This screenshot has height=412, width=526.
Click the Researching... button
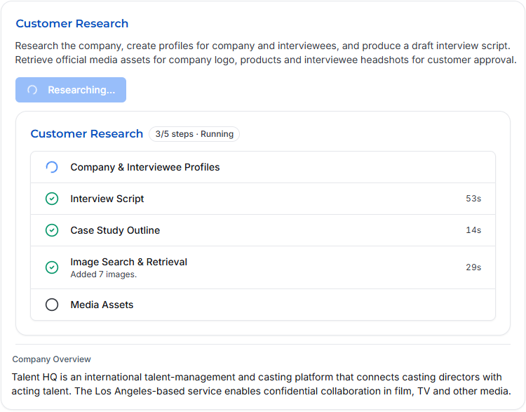click(x=71, y=90)
